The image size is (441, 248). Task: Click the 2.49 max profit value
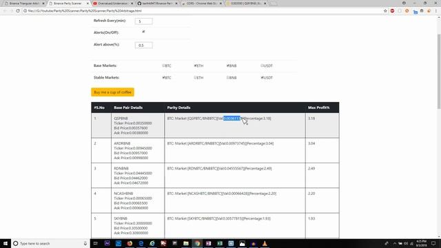pos(311,168)
